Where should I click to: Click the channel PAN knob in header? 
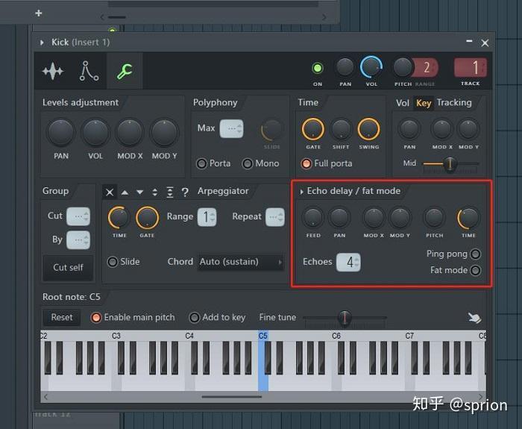[345, 68]
